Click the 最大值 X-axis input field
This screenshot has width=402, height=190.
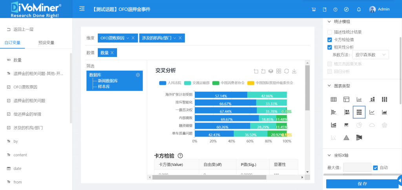(357, 168)
